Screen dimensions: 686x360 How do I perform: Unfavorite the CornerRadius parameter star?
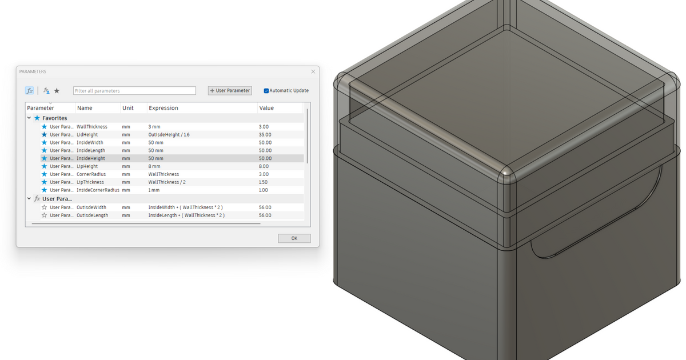(44, 174)
